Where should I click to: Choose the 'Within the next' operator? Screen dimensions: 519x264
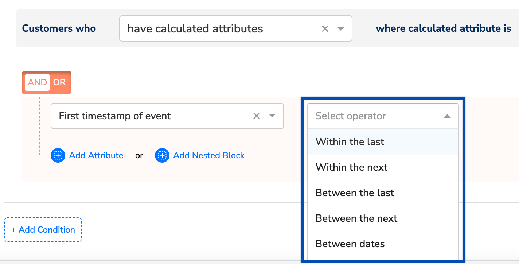click(351, 167)
